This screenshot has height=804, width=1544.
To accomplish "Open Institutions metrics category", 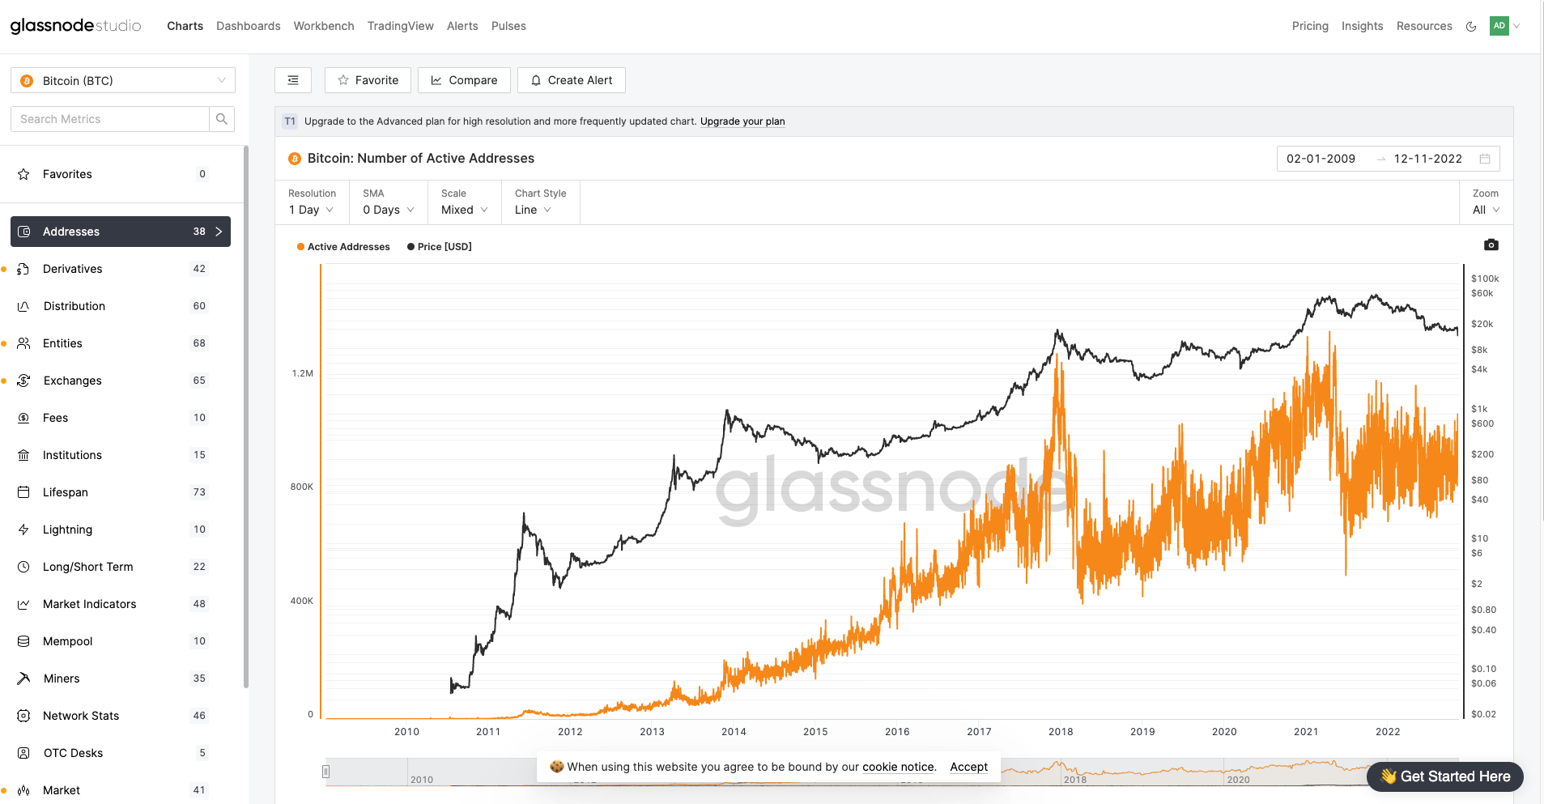I will [72, 455].
